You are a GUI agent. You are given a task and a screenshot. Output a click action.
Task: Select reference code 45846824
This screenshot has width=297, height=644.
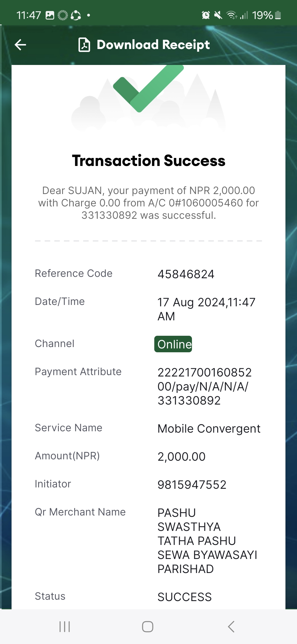[186, 274]
